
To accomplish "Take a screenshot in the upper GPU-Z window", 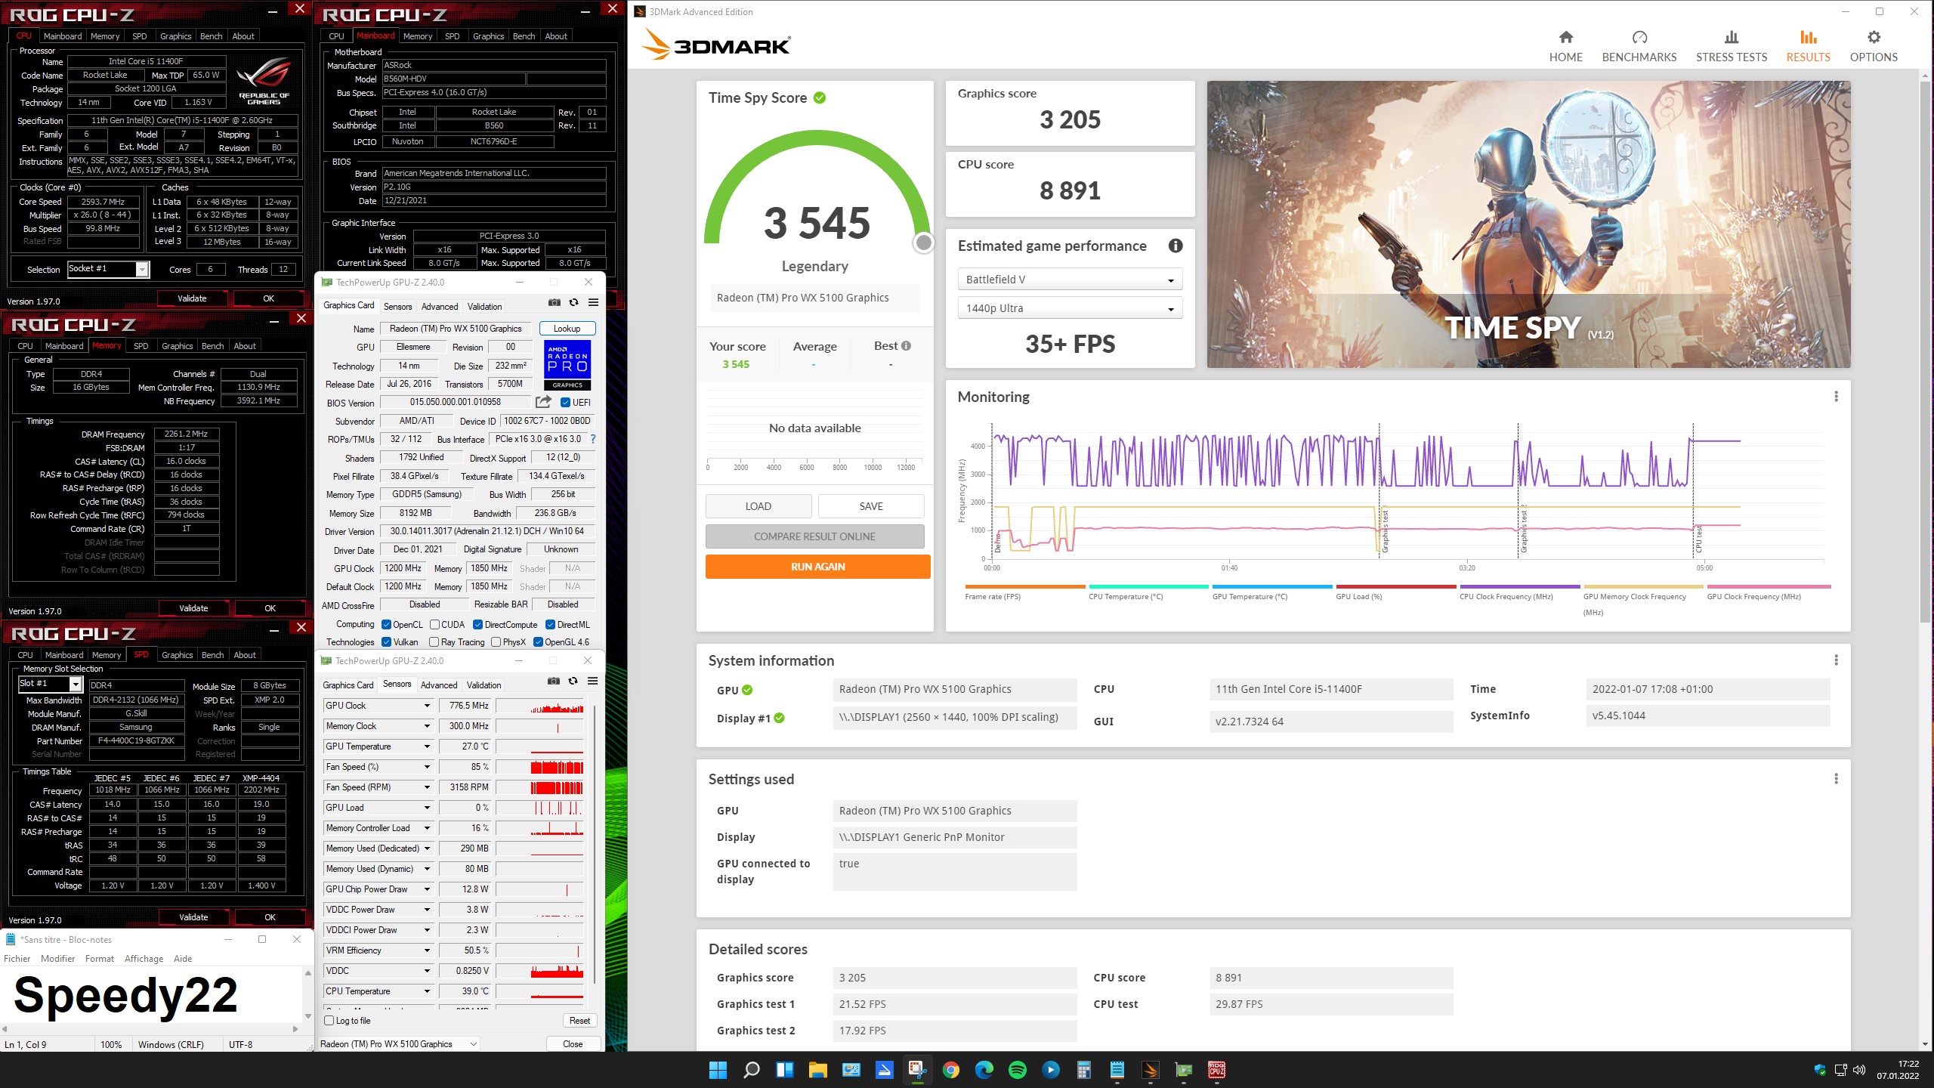I will pos(555,303).
